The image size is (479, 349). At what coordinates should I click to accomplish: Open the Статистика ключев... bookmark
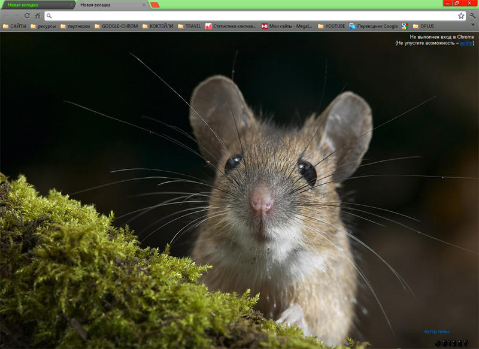tap(231, 26)
